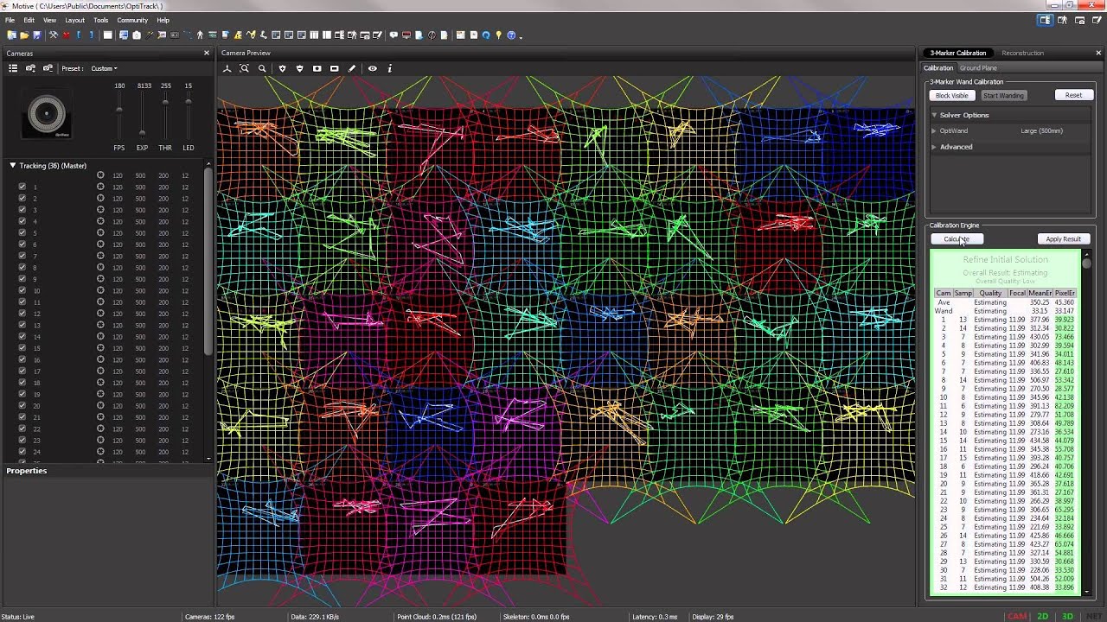Click the Block Visible button
Image resolution: width=1107 pixels, height=622 pixels.
point(952,95)
